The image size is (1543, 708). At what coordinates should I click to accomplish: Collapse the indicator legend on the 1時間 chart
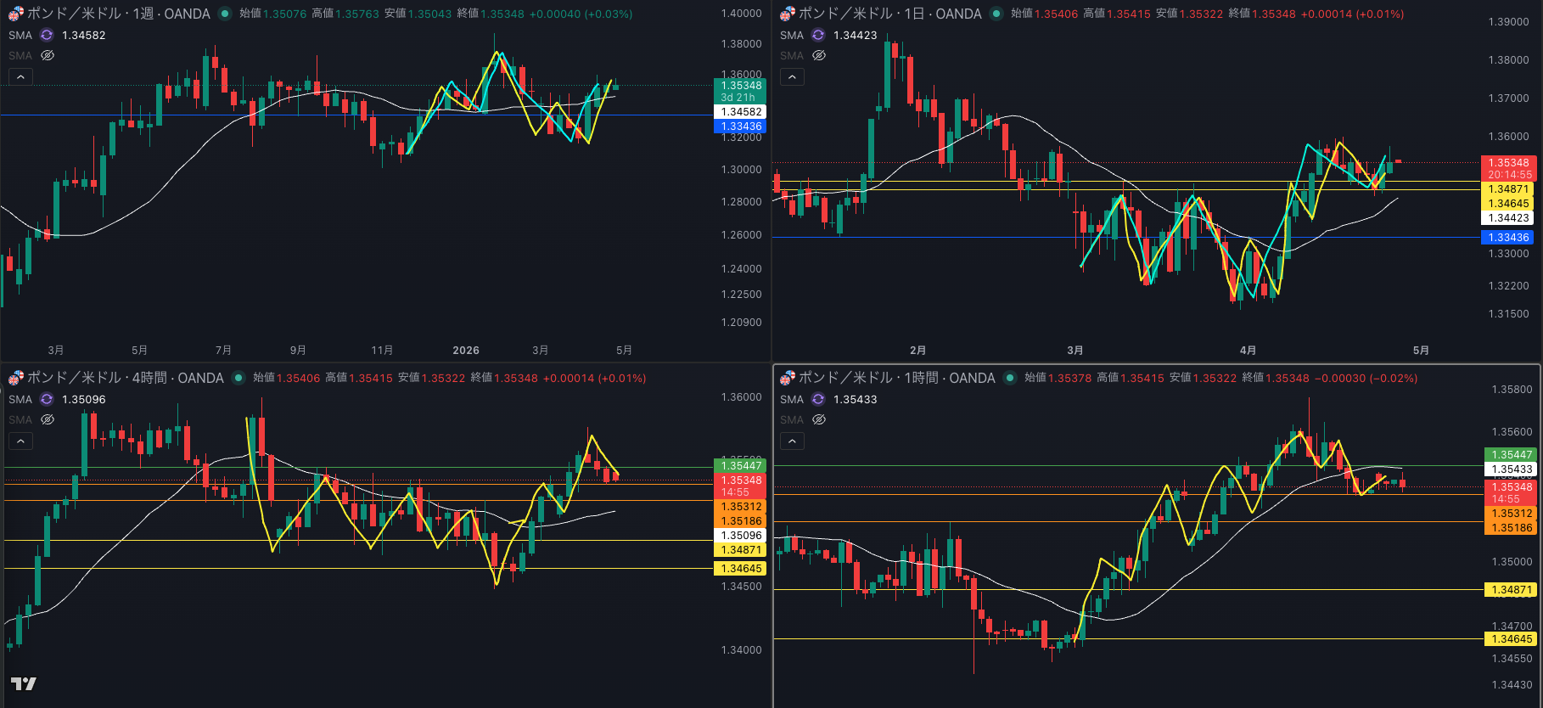pos(792,441)
